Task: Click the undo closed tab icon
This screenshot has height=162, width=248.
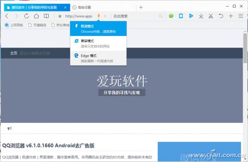Action: (x=221, y=16)
